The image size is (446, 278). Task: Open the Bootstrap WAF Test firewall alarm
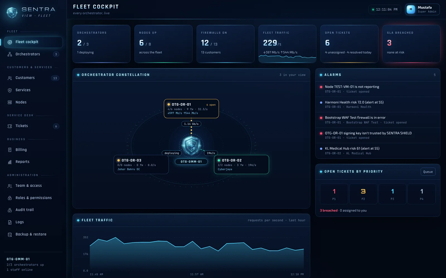378,120
